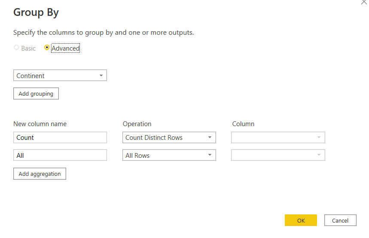Viewport: 369px width, 238px height.
Task: Open the Column dropdown in the All row
Action: pos(278,155)
